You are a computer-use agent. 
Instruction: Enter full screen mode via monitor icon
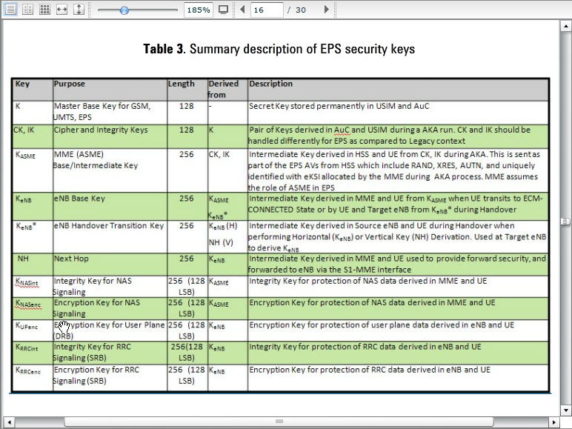(x=223, y=10)
